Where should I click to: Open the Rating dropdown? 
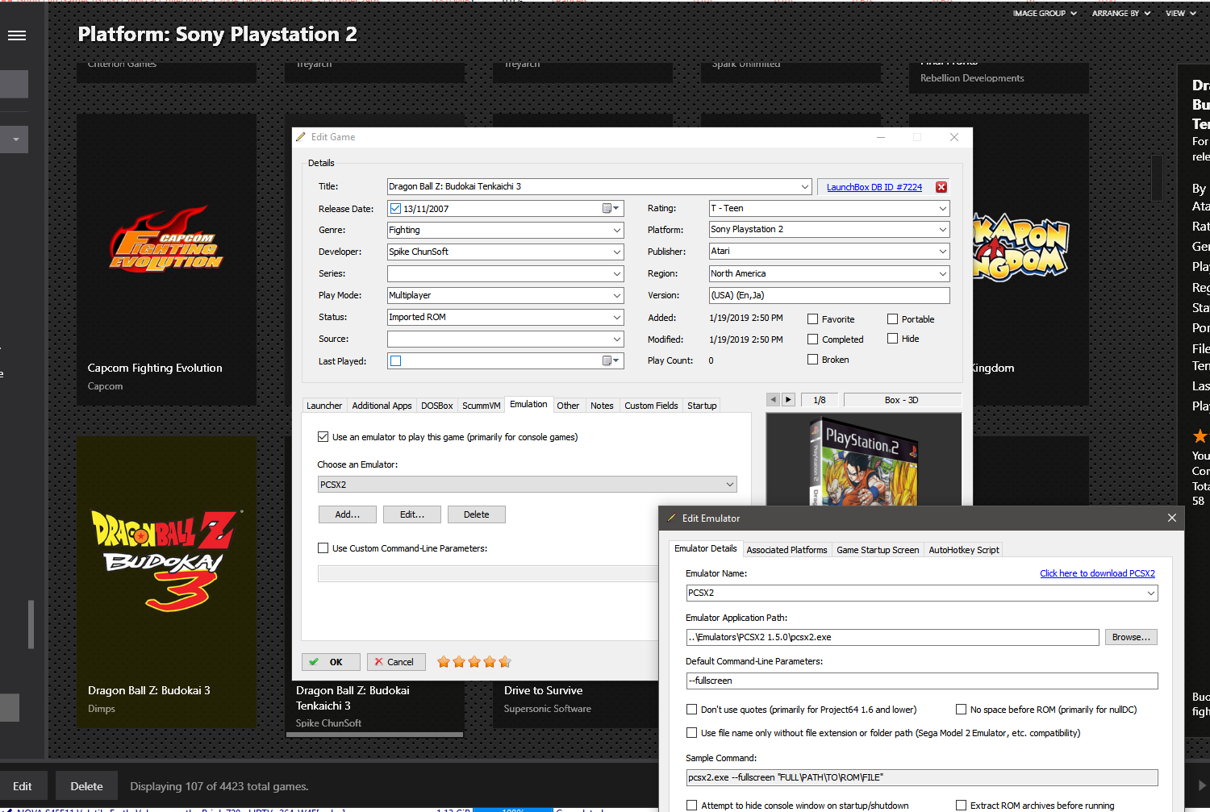tap(942, 208)
